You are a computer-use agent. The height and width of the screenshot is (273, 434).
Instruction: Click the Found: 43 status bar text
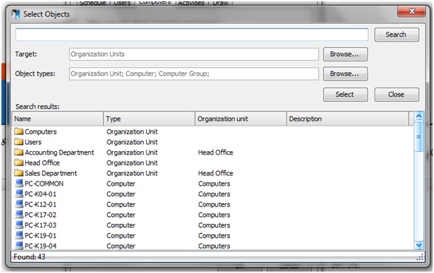tap(29, 257)
